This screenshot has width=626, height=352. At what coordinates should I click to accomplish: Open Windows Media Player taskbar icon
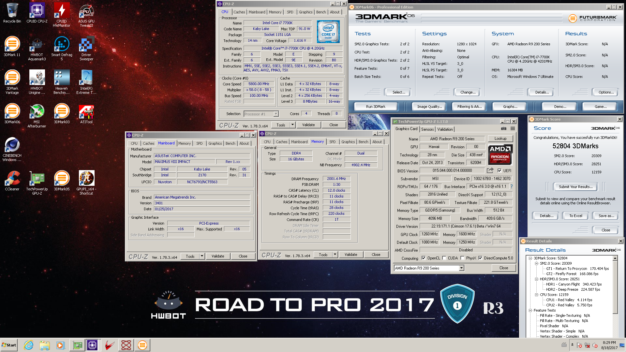(x=60, y=345)
